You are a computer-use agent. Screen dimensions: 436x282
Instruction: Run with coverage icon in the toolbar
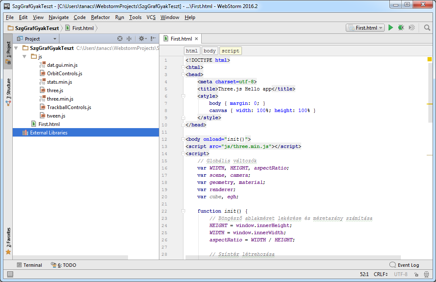tap(412, 27)
